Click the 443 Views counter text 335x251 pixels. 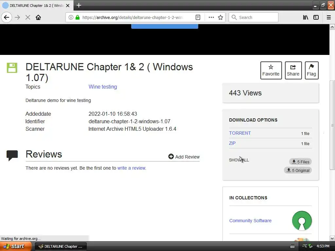[245, 93]
